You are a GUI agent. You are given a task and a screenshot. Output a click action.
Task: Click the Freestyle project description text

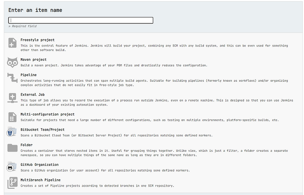[x=154, y=48]
